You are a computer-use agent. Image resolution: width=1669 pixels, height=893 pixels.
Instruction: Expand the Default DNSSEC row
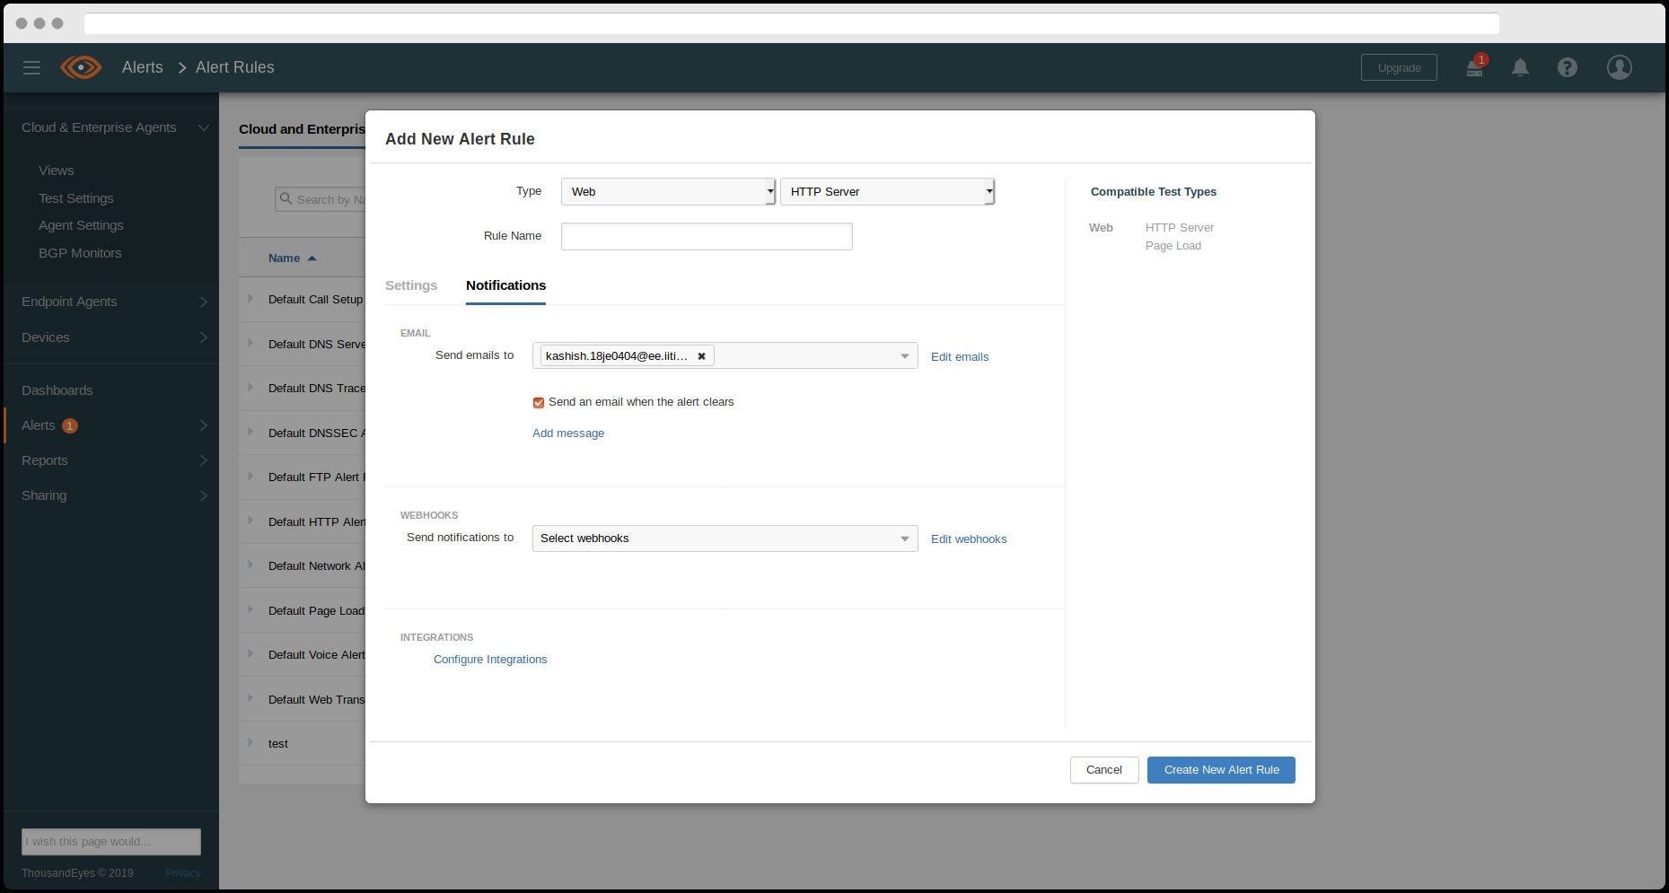point(250,432)
